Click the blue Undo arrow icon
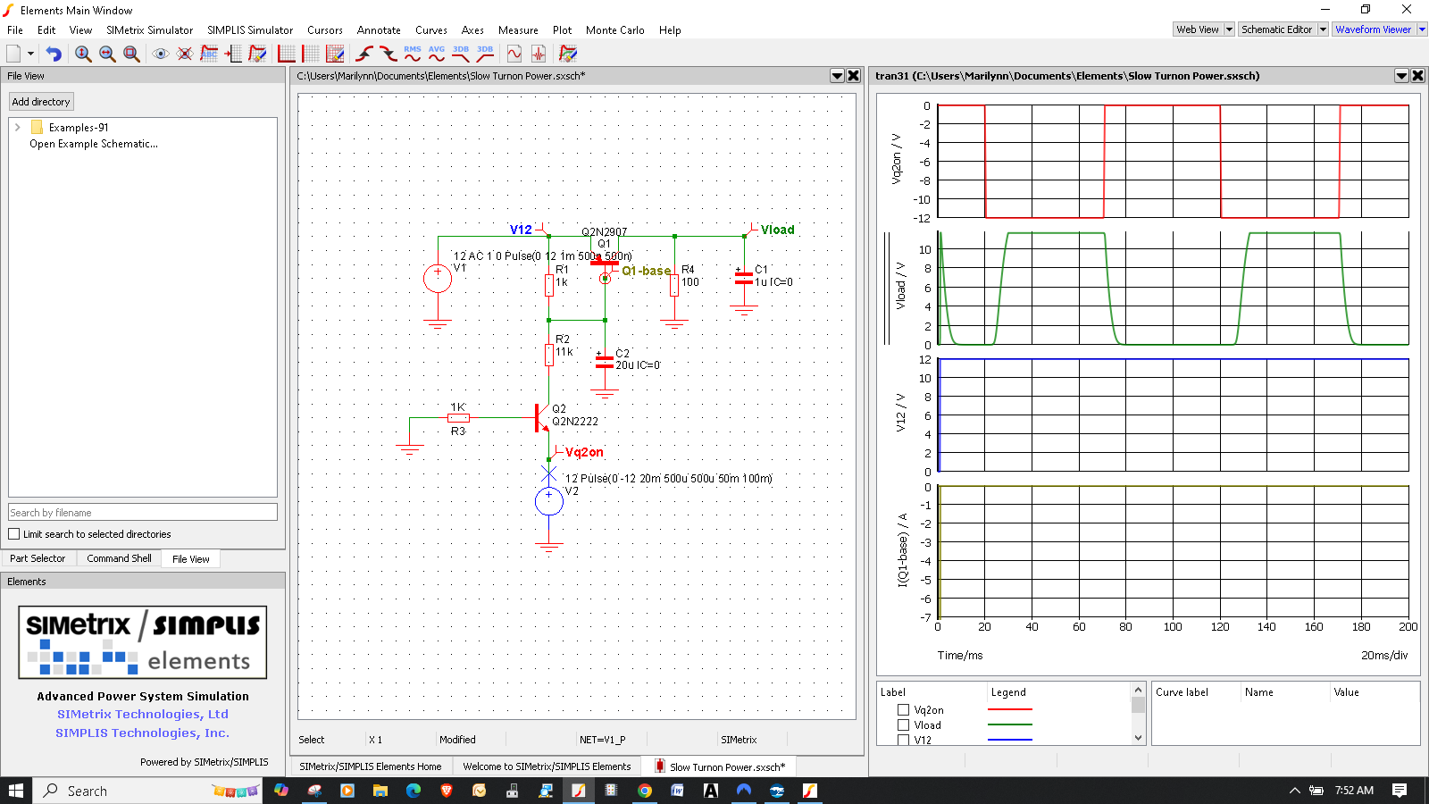Image resolution: width=1429 pixels, height=804 pixels. [54, 54]
